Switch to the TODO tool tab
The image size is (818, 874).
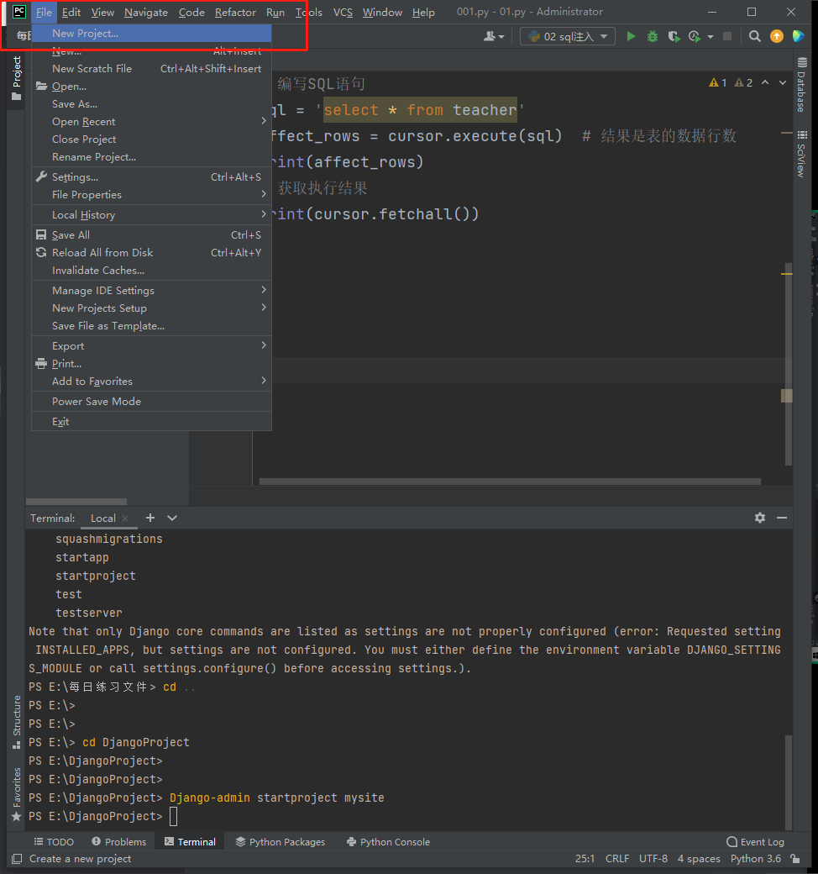point(54,842)
